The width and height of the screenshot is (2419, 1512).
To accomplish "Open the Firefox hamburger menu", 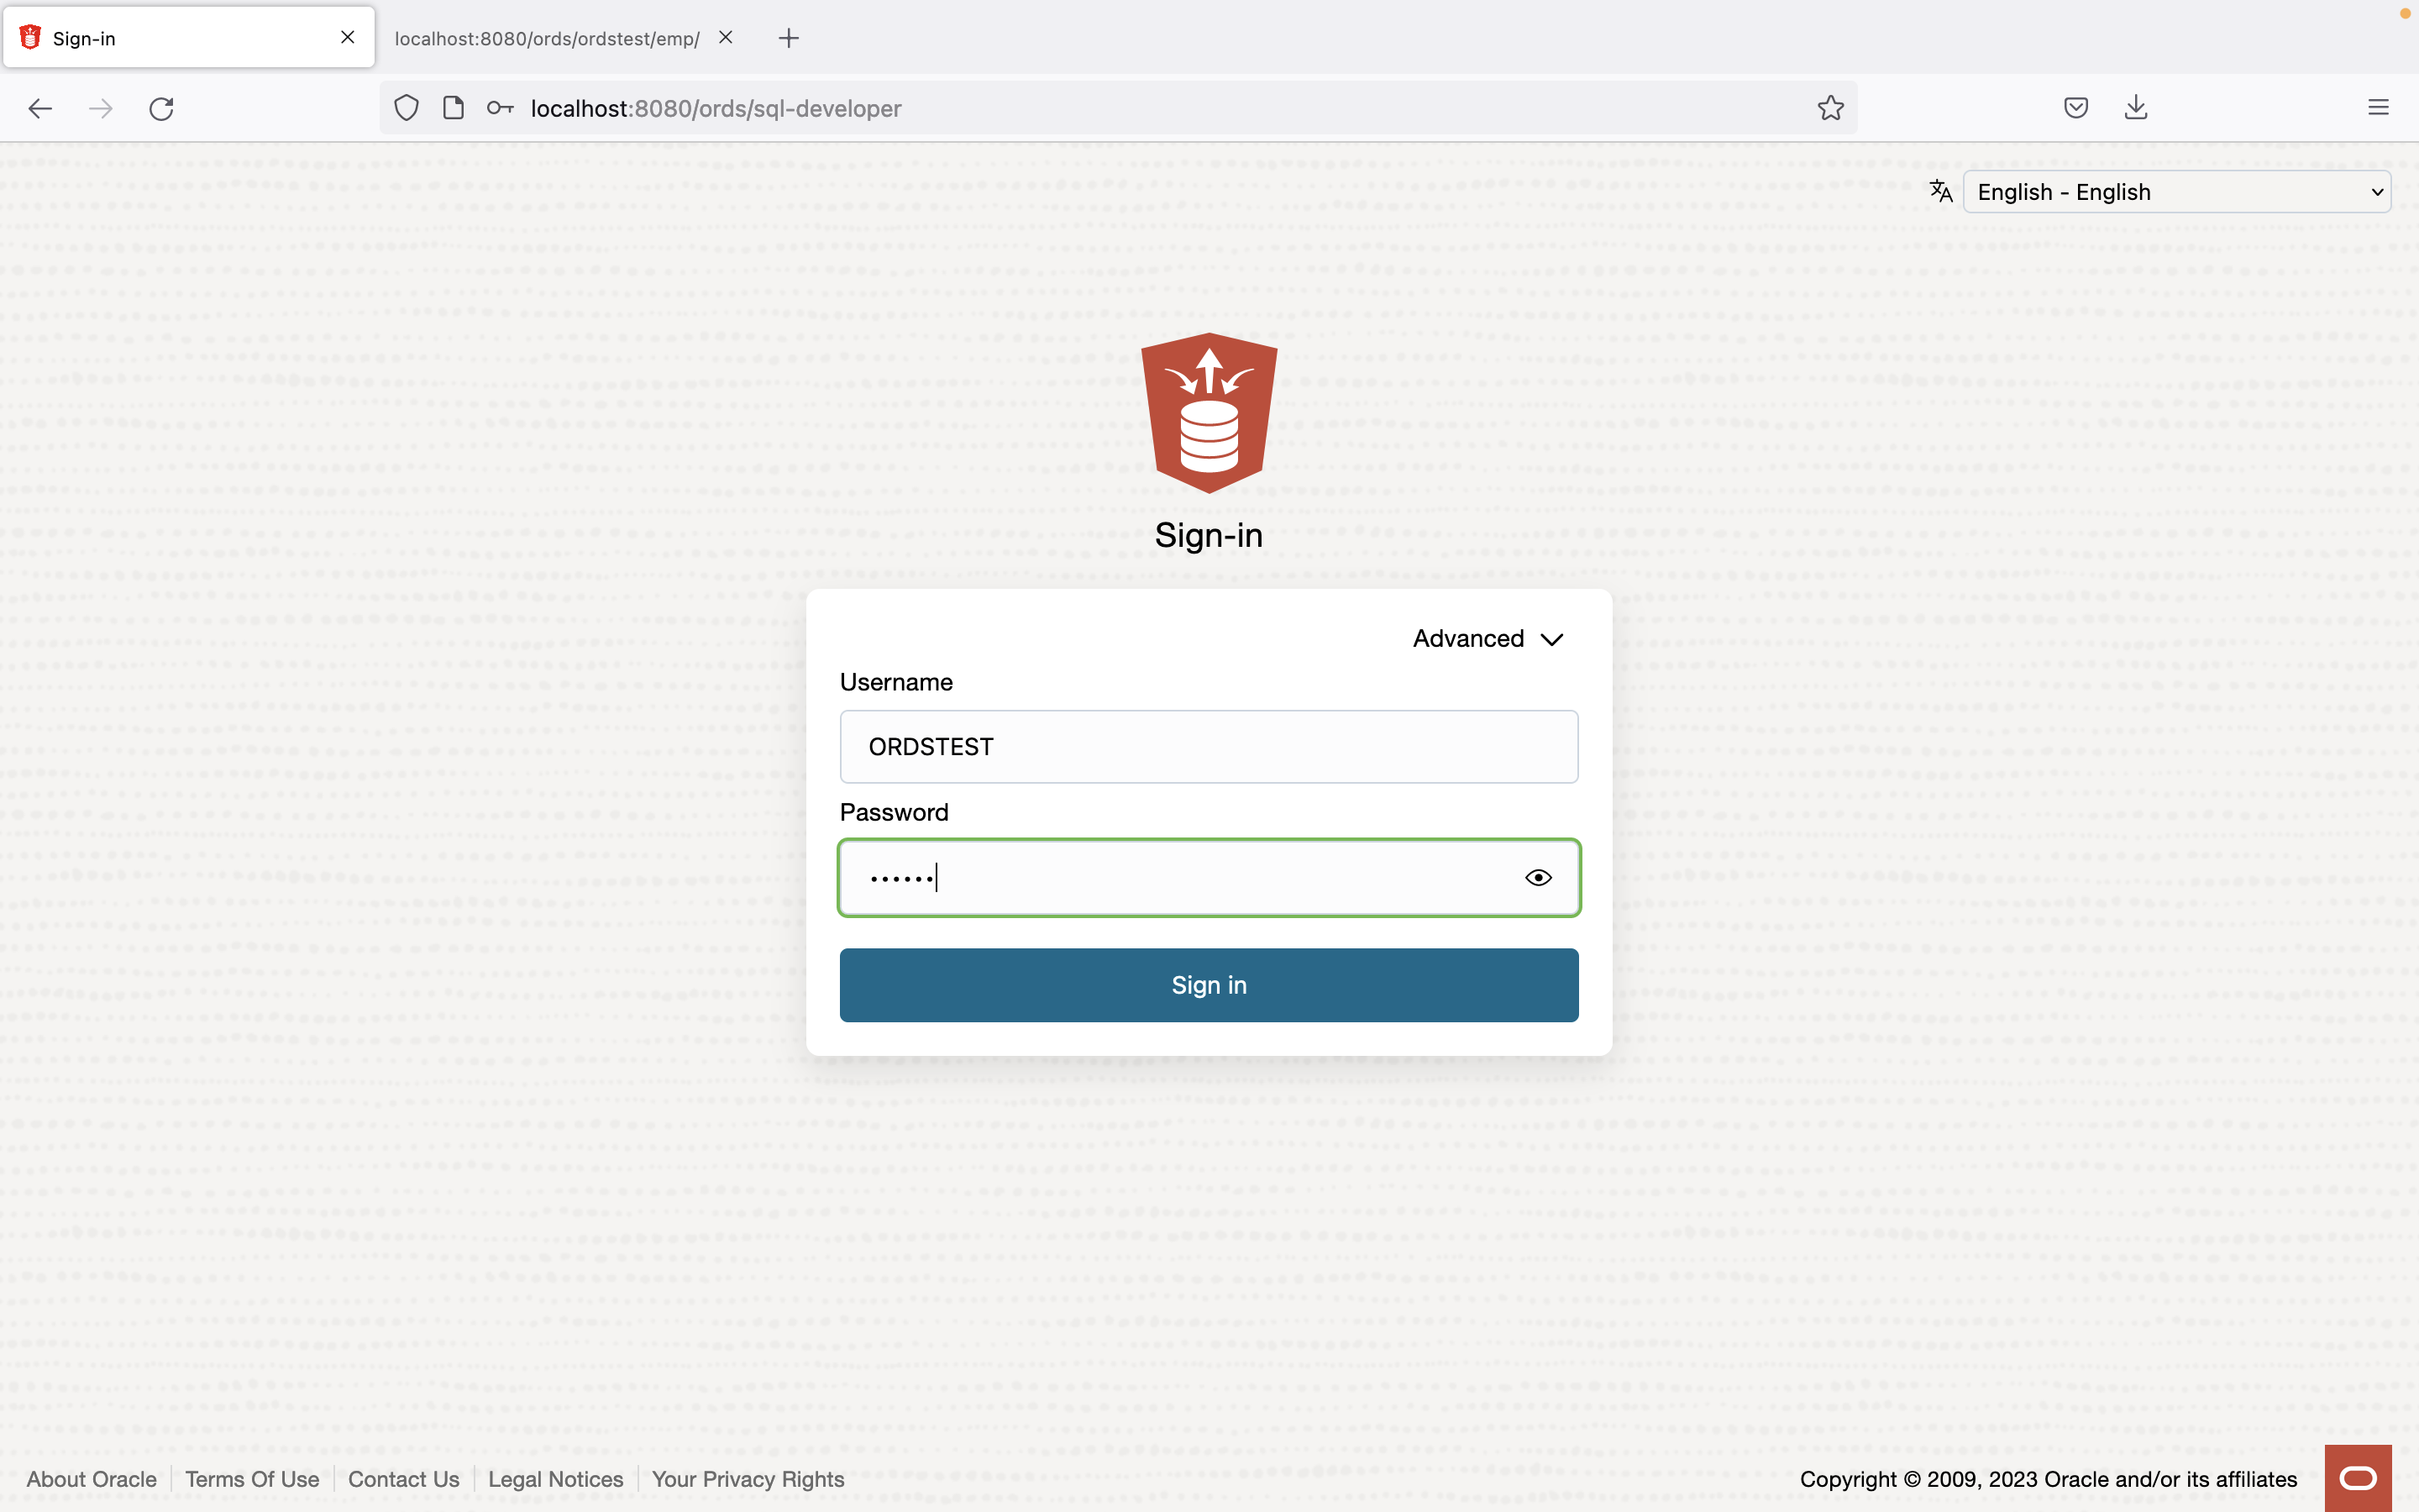I will coord(2378,108).
